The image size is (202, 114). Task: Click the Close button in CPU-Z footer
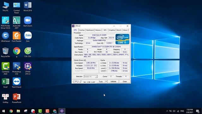coord(125,82)
